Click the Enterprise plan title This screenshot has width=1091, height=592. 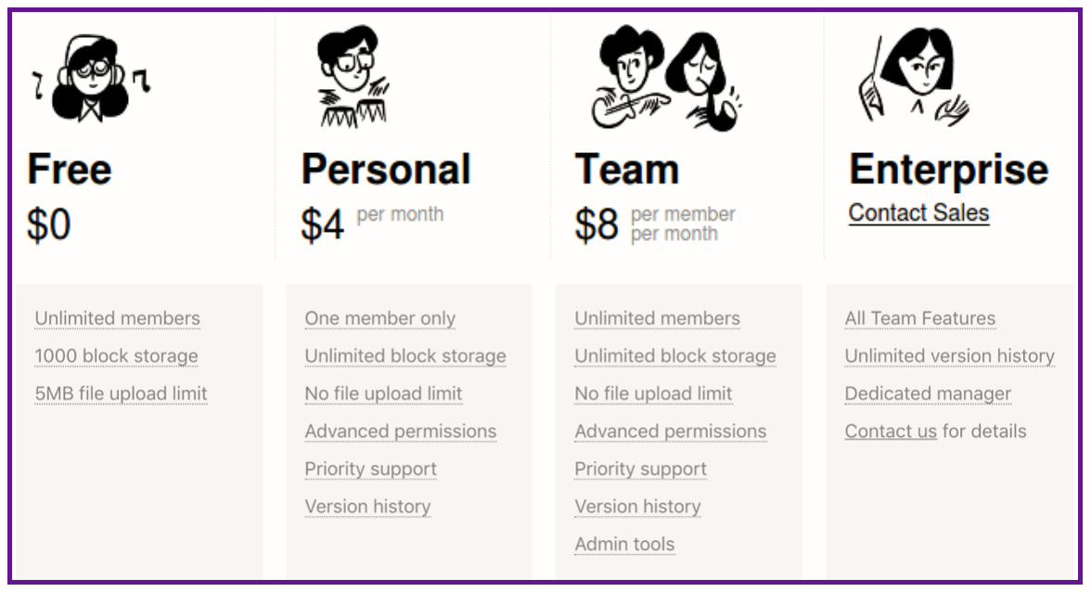pos(948,171)
